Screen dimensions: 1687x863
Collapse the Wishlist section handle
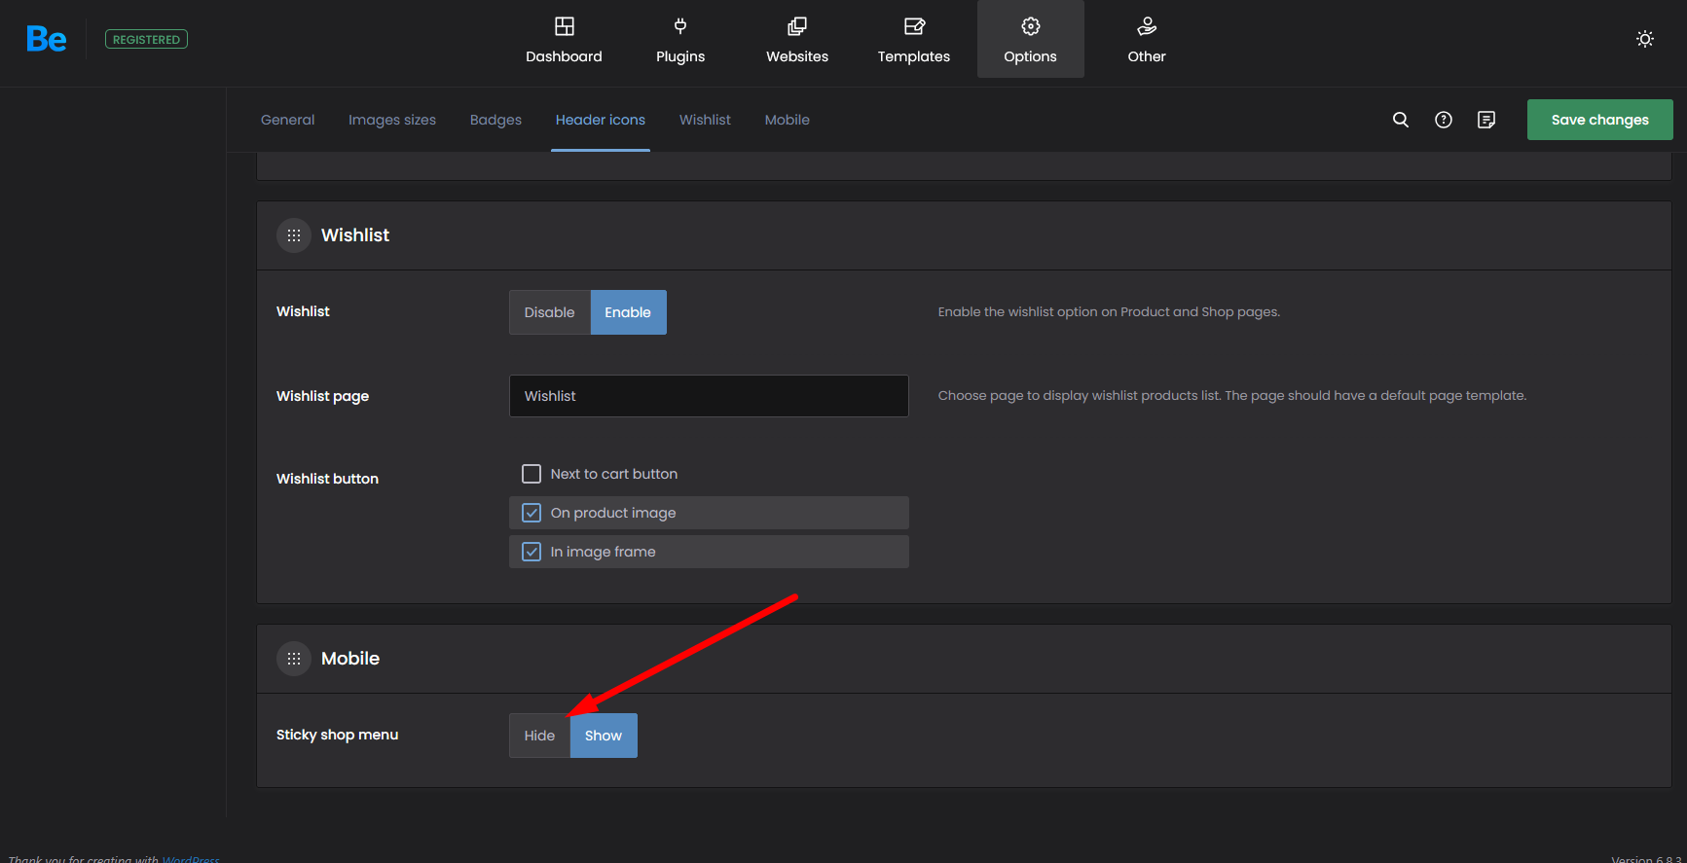(294, 235)
